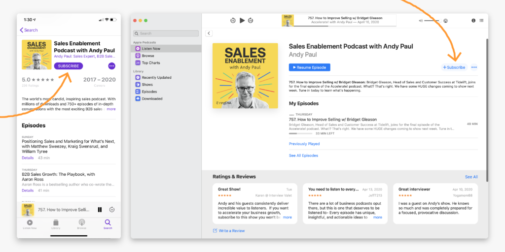Image resolution: width=505 pixels, height=252 pixels.
Task: Open the Up Next list icon
Action: (481, 20)
